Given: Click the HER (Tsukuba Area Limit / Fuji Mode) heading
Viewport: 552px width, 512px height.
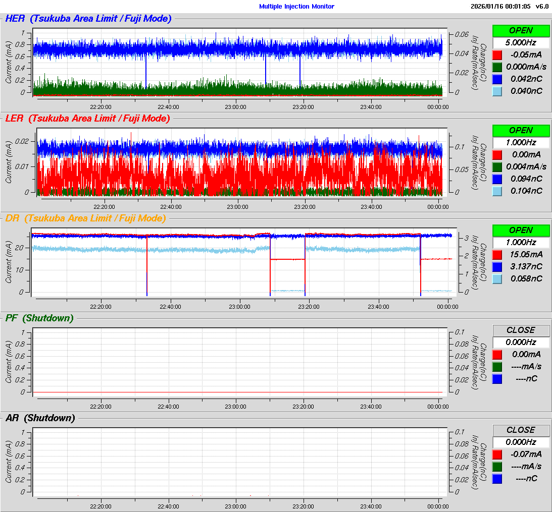Looking at the screenshot, I should point(88,18).
